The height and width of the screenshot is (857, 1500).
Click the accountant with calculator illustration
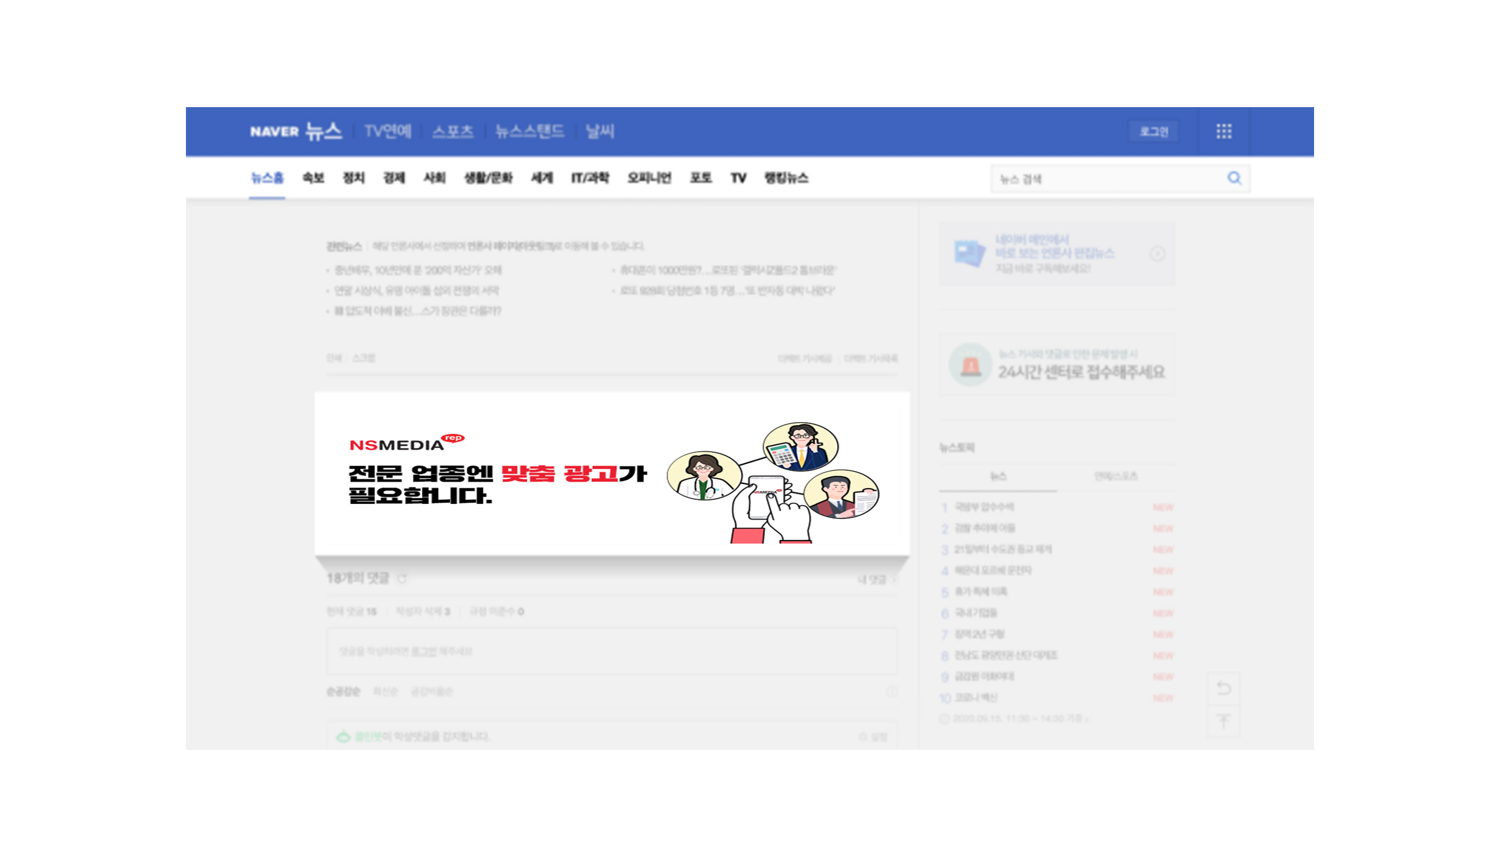tap(800, 447)
